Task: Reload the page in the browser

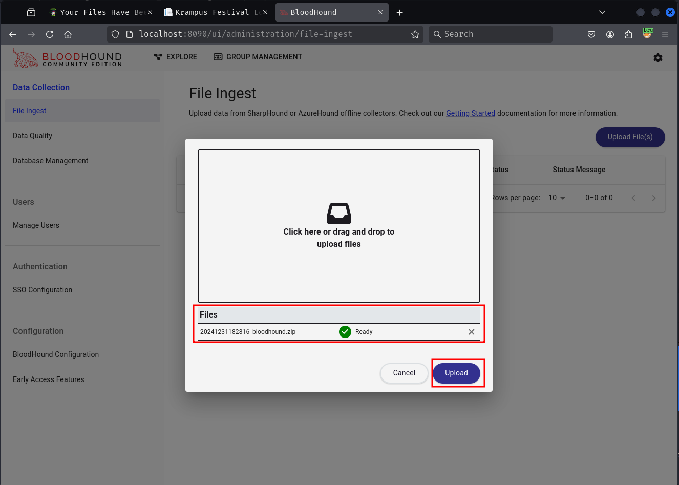Action: pyautogui.click(x=50, y=34)
